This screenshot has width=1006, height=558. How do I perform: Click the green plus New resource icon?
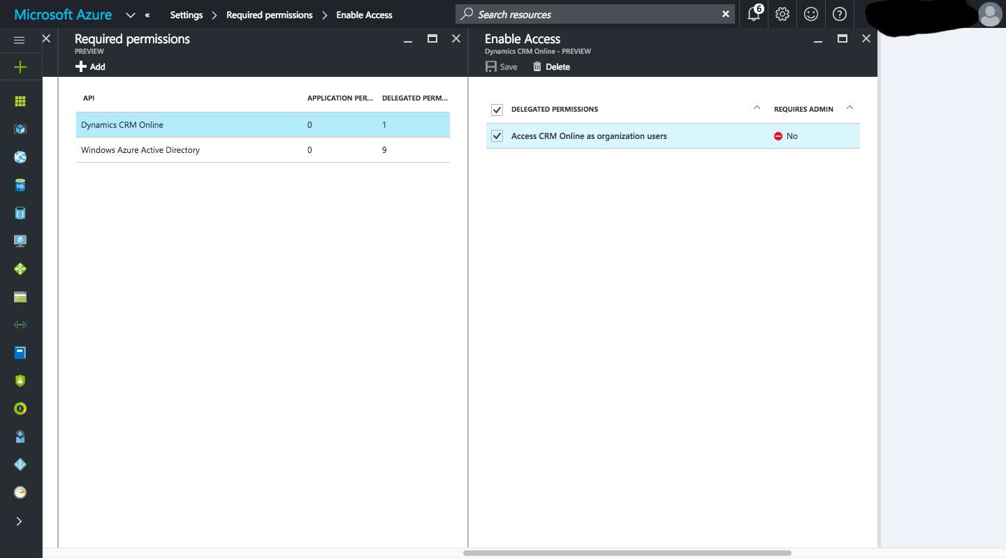[20, 67]
